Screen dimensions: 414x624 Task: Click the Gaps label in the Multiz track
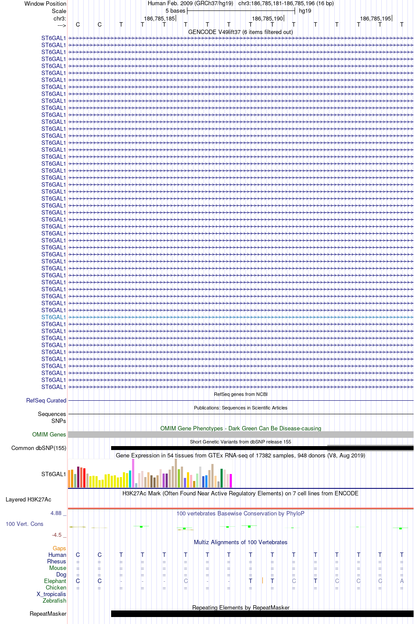click(59, 548)
